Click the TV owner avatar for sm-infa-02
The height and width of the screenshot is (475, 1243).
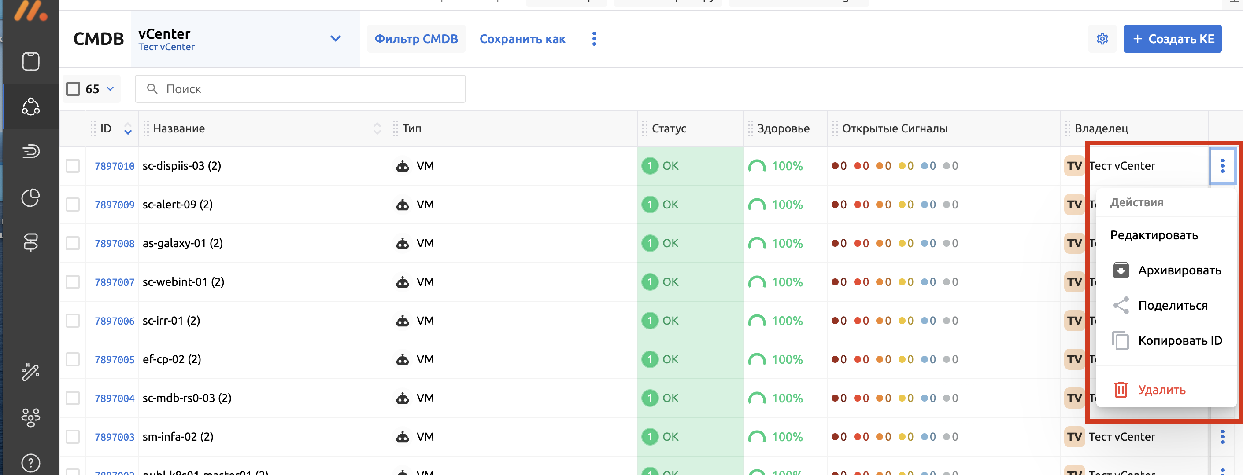pyautogui.click(x=1074, y=436)
